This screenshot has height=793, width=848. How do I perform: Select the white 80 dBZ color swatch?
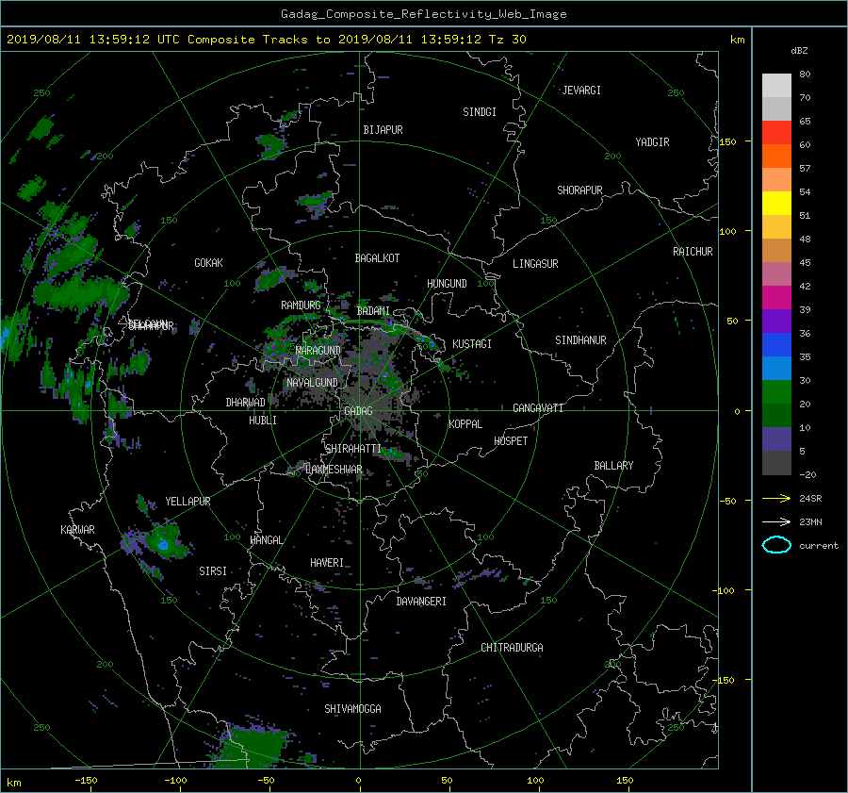pyautogui.click(x=776, y=85)
